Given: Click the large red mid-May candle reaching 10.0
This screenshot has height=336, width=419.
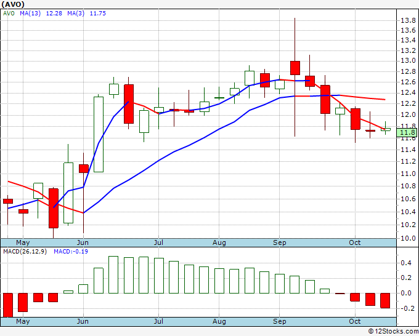Looking at the screenshot, I should pos(54,208).
